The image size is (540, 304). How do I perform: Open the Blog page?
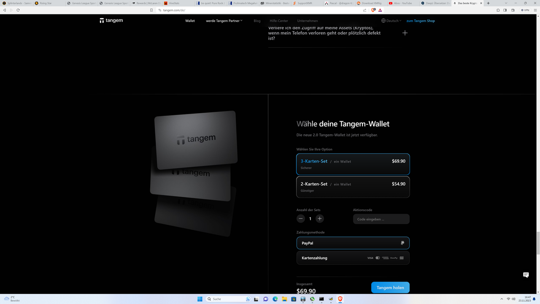pos(257,21)
